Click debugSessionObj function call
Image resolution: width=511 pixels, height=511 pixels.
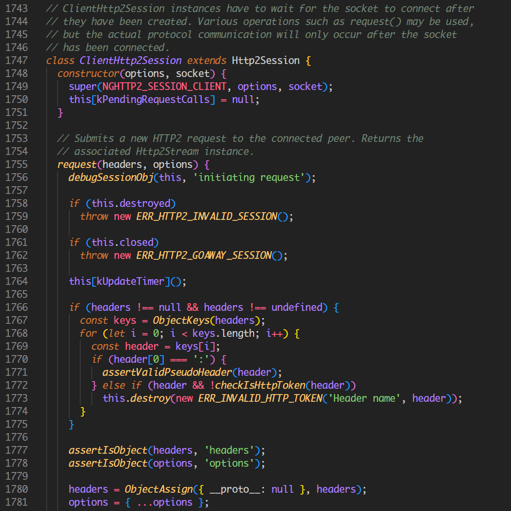click(x=111, y=178)
